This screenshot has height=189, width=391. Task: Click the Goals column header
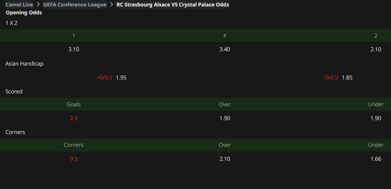coord(74,104)
